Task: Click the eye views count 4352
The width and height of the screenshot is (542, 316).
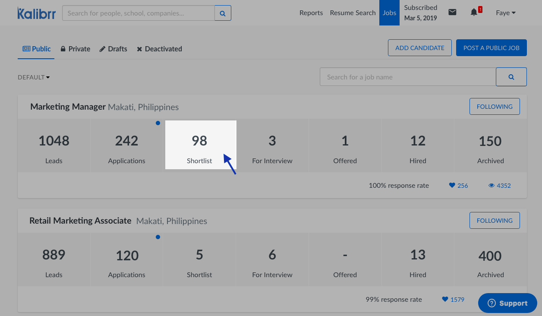Action: [500, 186]
